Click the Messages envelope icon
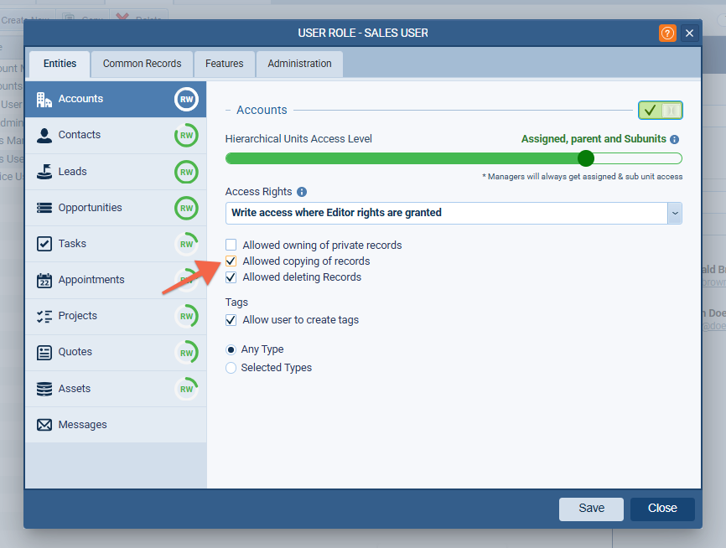726x548 pixels. (44, 425)
